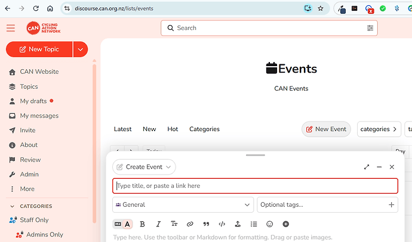
Task: Switch composer to markdown mode
Action: [118, 224]
